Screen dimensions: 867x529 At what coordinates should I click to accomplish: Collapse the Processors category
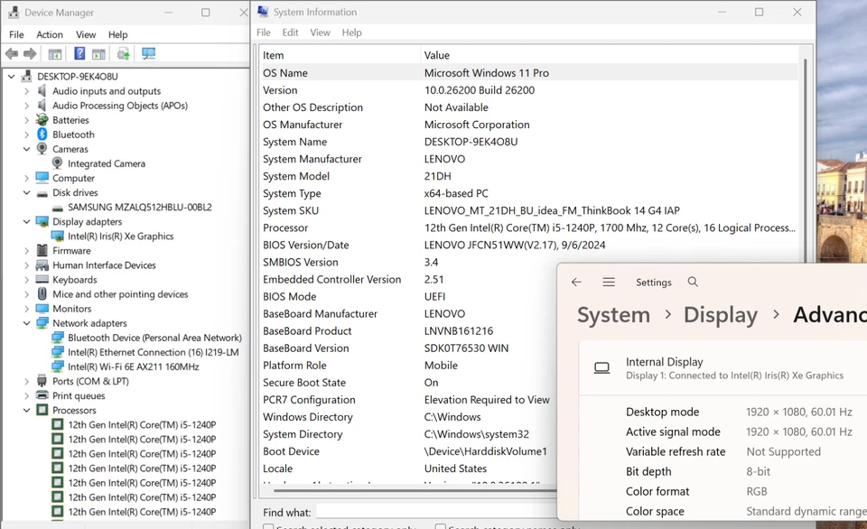pos(26,410)
